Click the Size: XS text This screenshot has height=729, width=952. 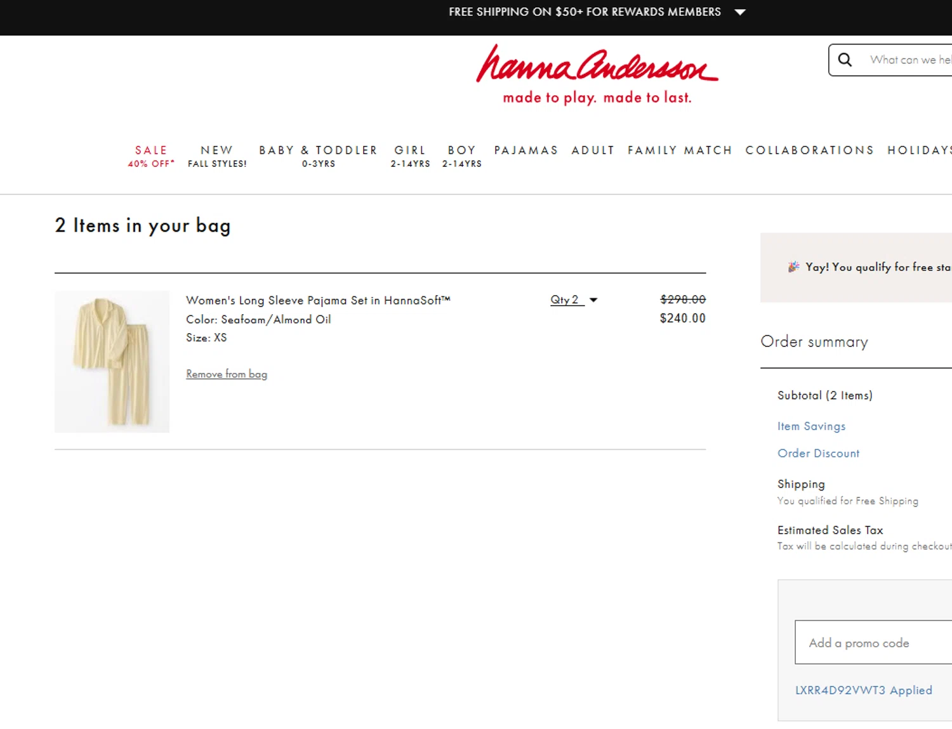tap(206, 338)
